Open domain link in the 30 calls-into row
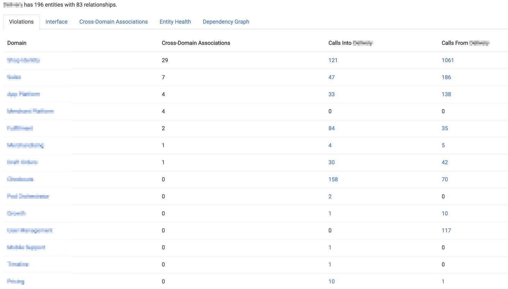This screenshot has height=289, width=508. click(22, 162)
